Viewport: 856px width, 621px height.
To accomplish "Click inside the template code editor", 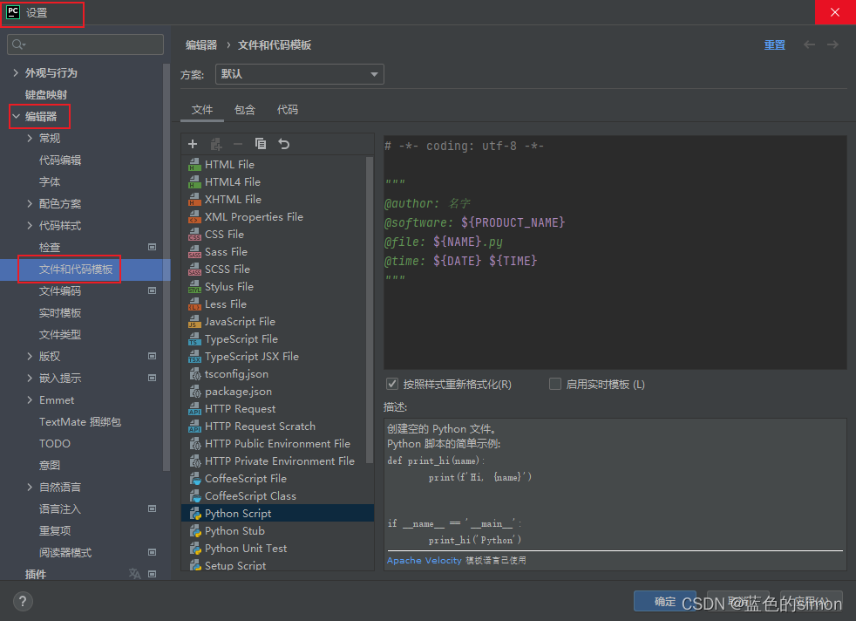I will (615, 252).
